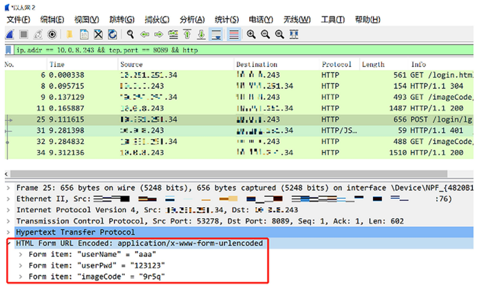Find a packet with magnifier icon
Screen dimensions: 479x287
click(131, 34)
